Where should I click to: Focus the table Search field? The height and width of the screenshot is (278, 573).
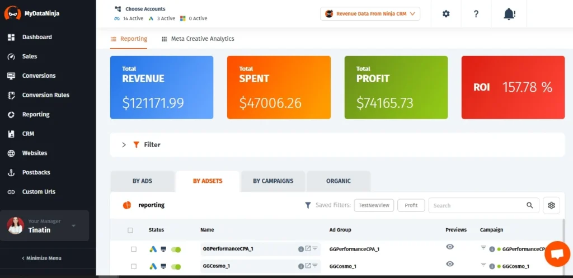click(483, 205)
